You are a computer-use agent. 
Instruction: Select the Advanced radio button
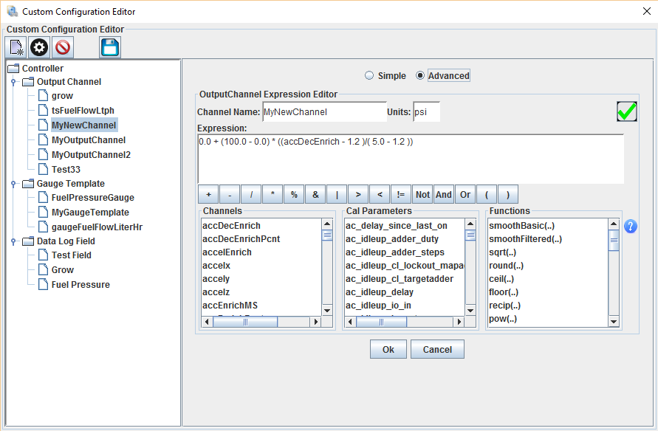point(420,76)
